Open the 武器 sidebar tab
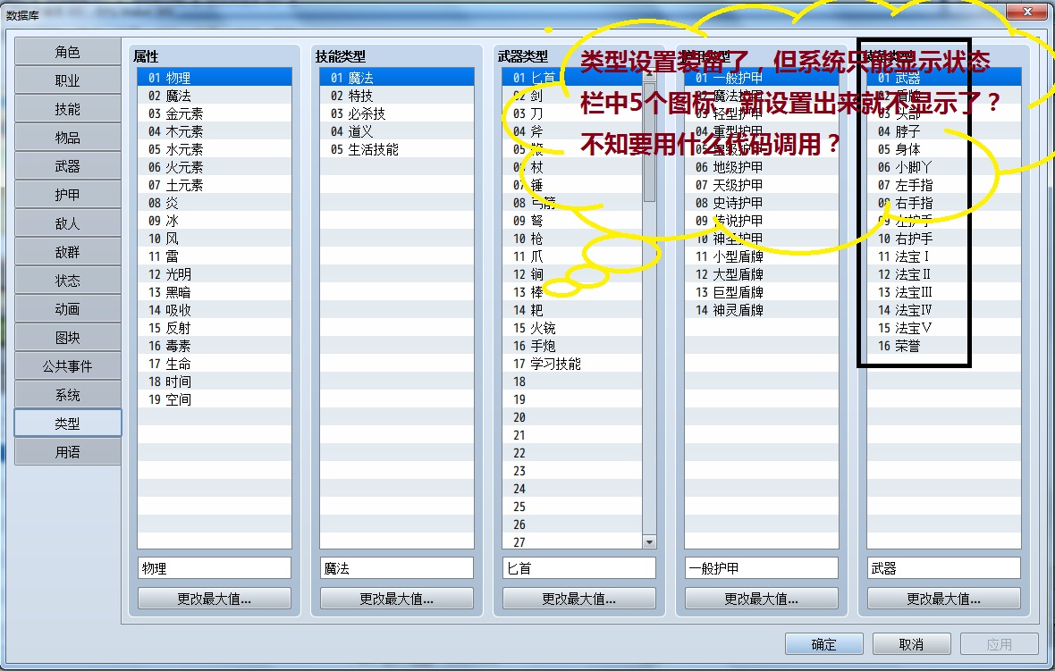The width and height of the screenshot is (1055, 671). pos(67,166)
